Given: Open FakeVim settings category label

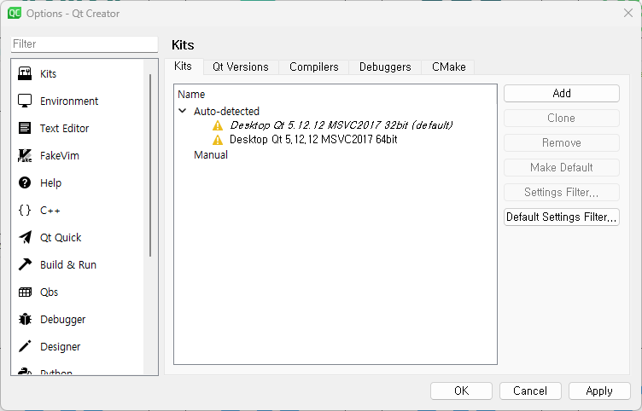Looking at the screenshot, I should pyautogui.click(x=60, y=155).
